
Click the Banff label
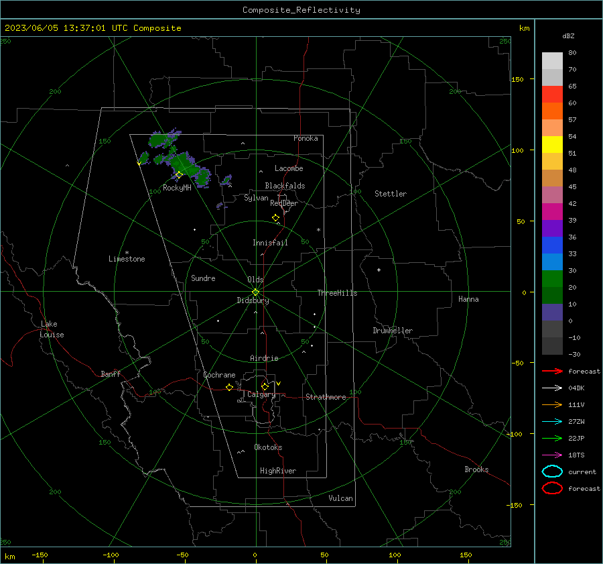coord(111,374)
